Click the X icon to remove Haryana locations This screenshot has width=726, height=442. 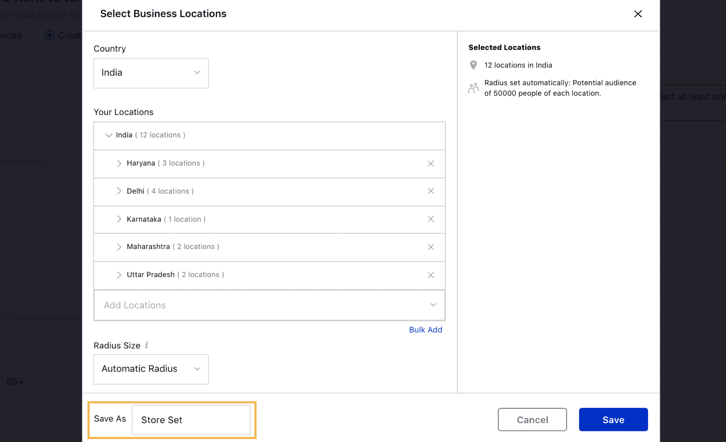430,163
